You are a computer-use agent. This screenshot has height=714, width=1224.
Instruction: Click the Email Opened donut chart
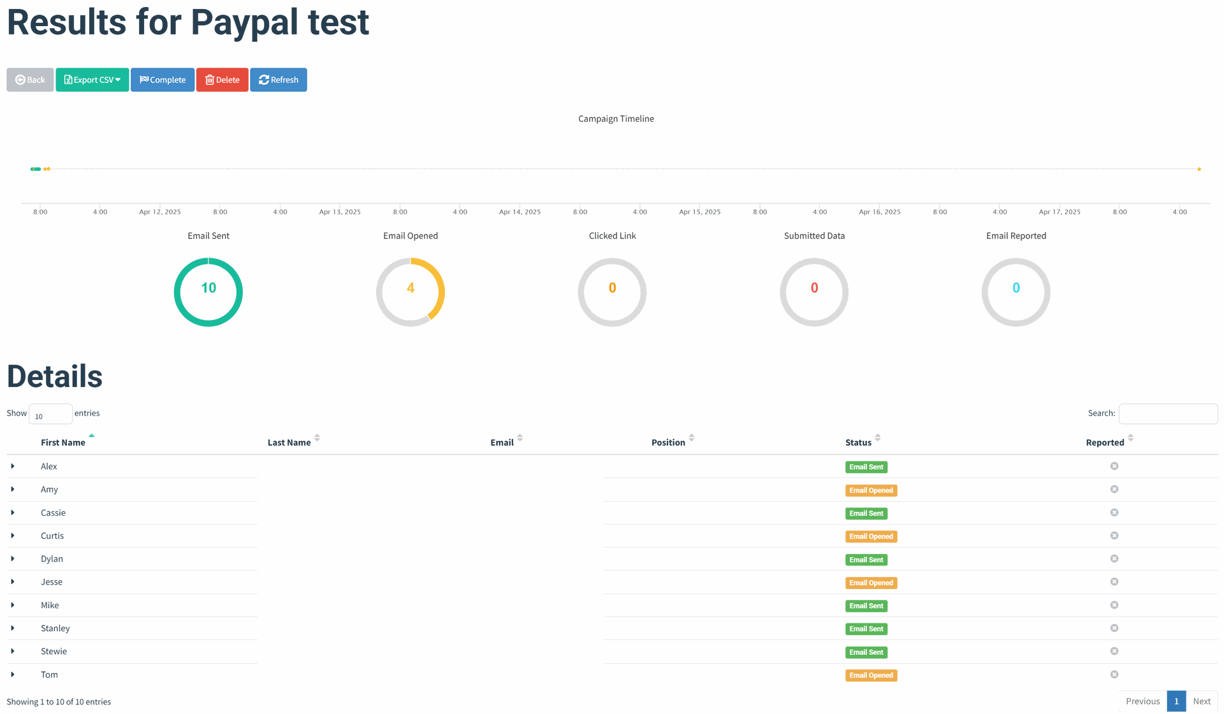coord(410,292)
